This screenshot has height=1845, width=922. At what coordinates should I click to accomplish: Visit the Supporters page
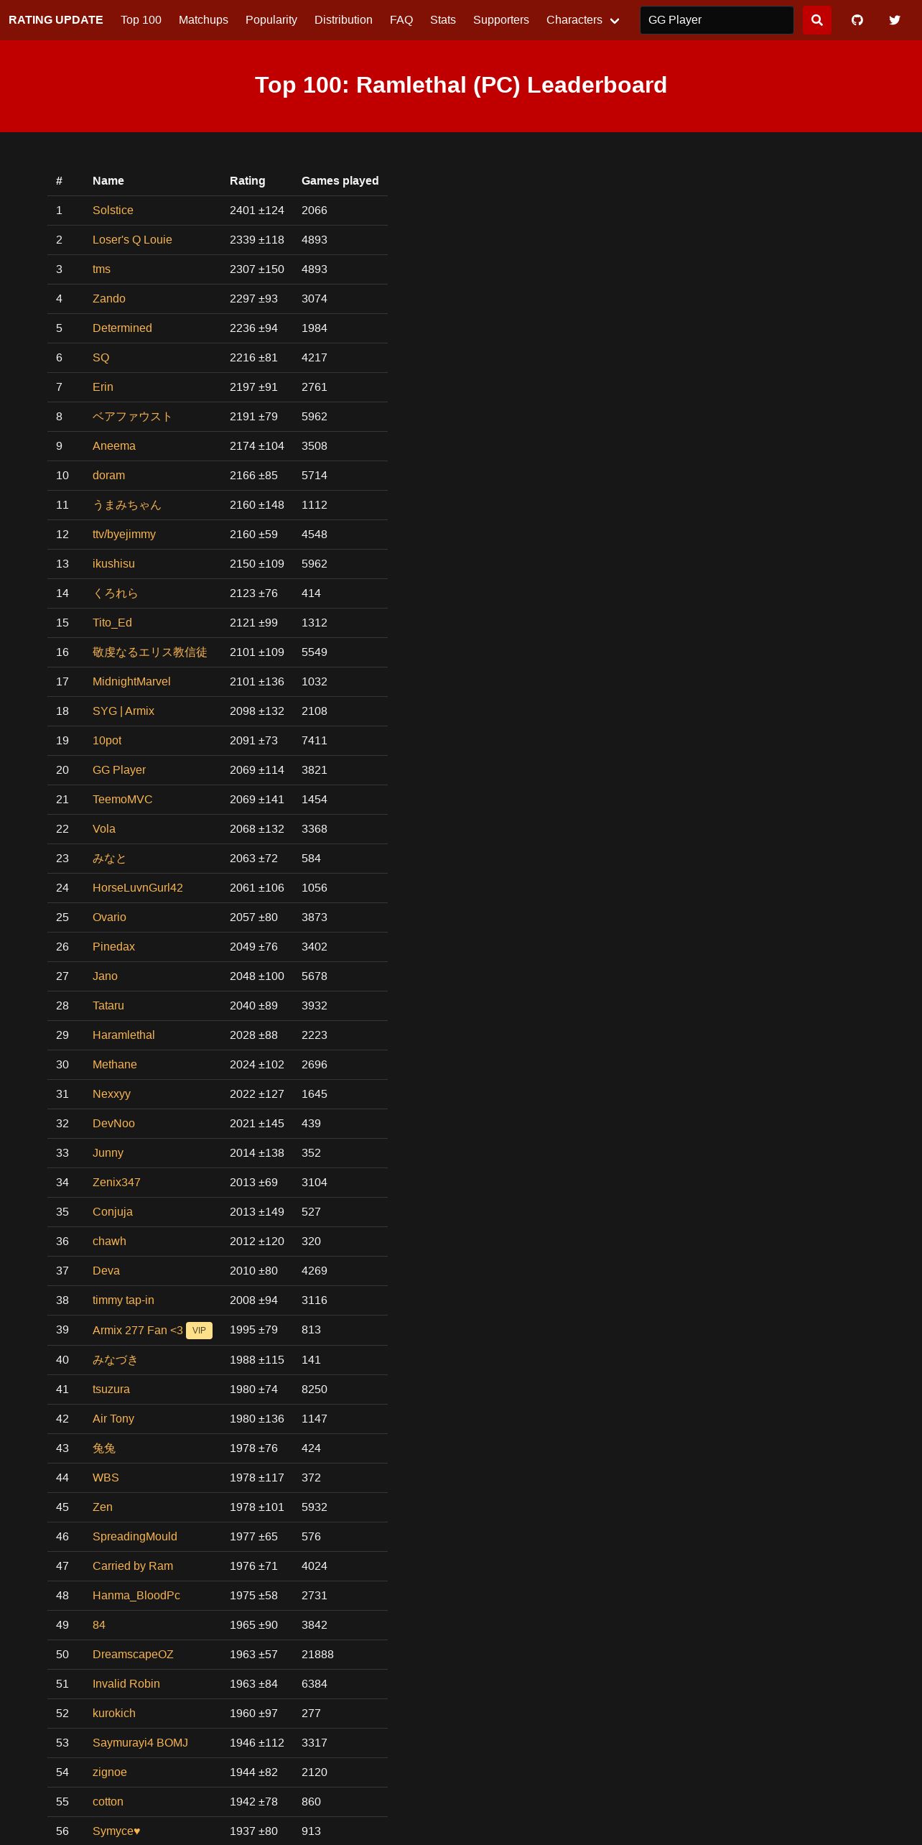[500, 20]
